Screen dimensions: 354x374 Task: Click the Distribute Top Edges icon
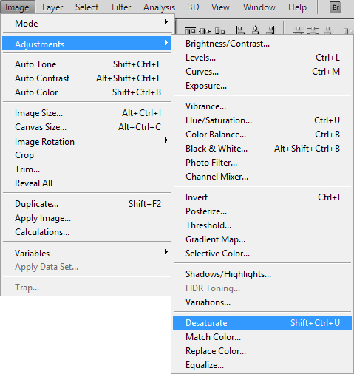[298, 30]
